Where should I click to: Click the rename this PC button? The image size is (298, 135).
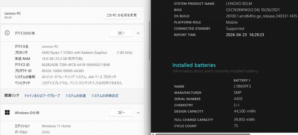click(122, 15)
